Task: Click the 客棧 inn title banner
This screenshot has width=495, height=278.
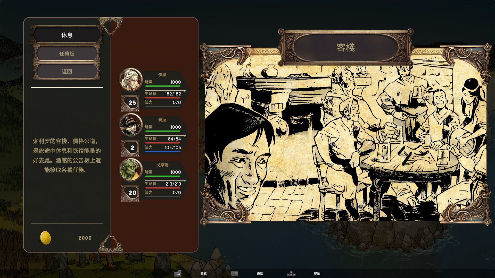Action: point(345,48)
